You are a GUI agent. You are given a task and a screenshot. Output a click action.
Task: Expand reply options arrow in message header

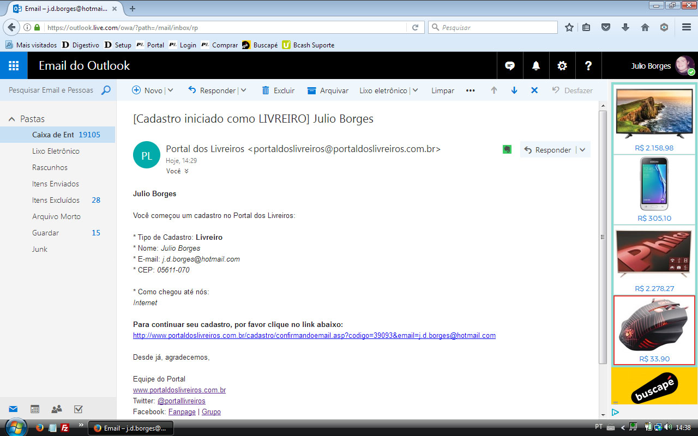(582, 150)
